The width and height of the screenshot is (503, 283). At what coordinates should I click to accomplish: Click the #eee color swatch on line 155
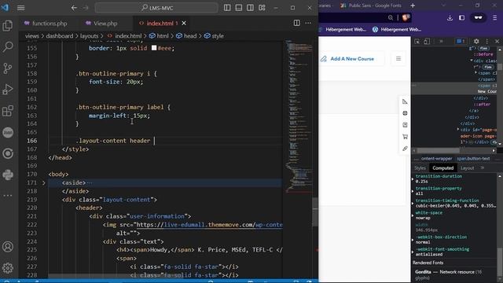pyautogui.click(x=154, y=48)
